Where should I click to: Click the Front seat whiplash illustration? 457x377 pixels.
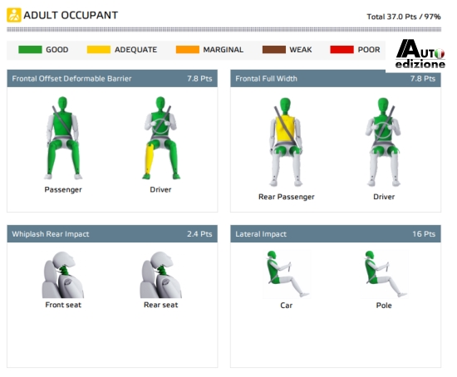63,275
